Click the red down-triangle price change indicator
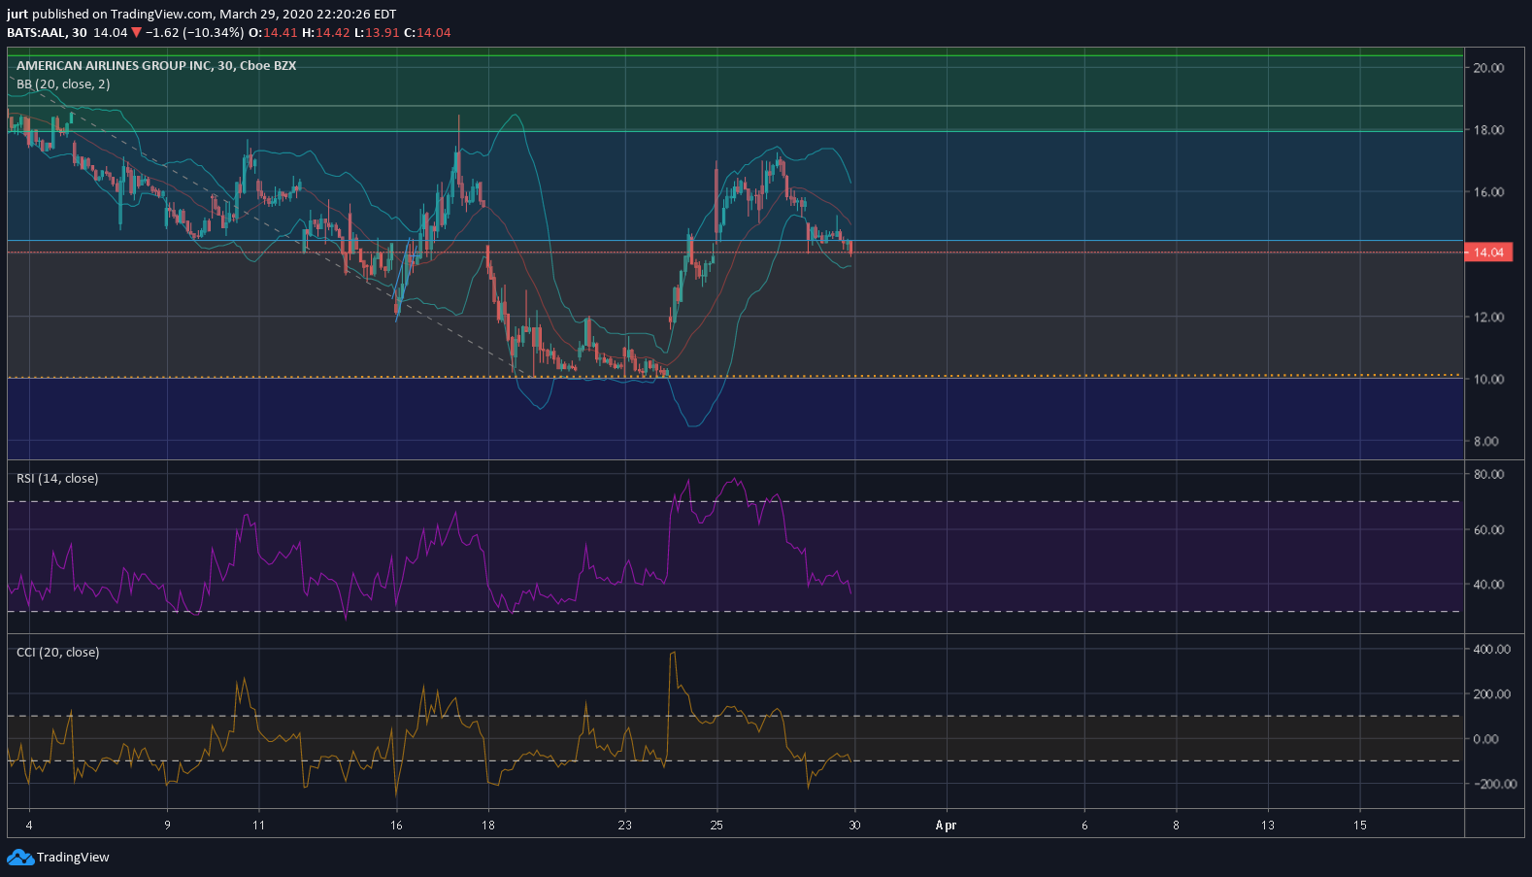This screenshot has height=877, width=1532. coord(137,33)
